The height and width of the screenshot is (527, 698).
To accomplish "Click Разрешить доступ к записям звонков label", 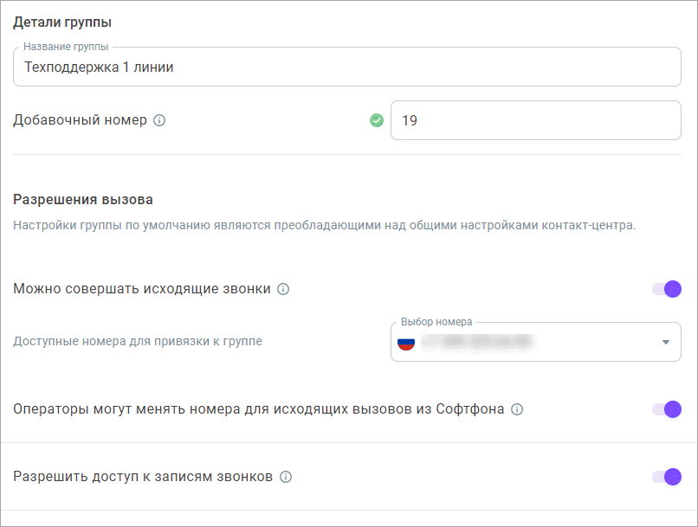I will point(143,477).
